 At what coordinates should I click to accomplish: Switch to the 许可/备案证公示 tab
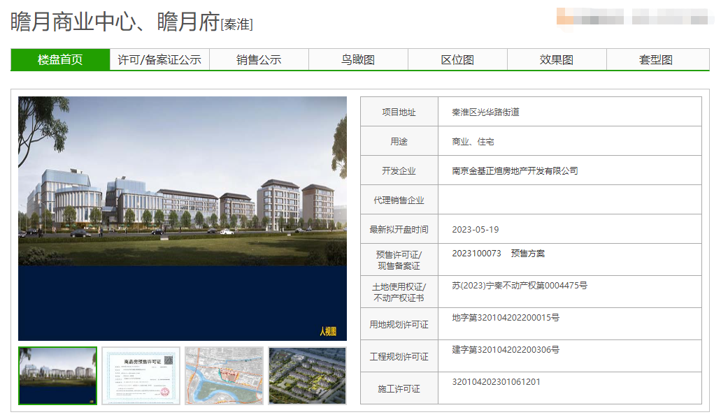click(159, 60)
